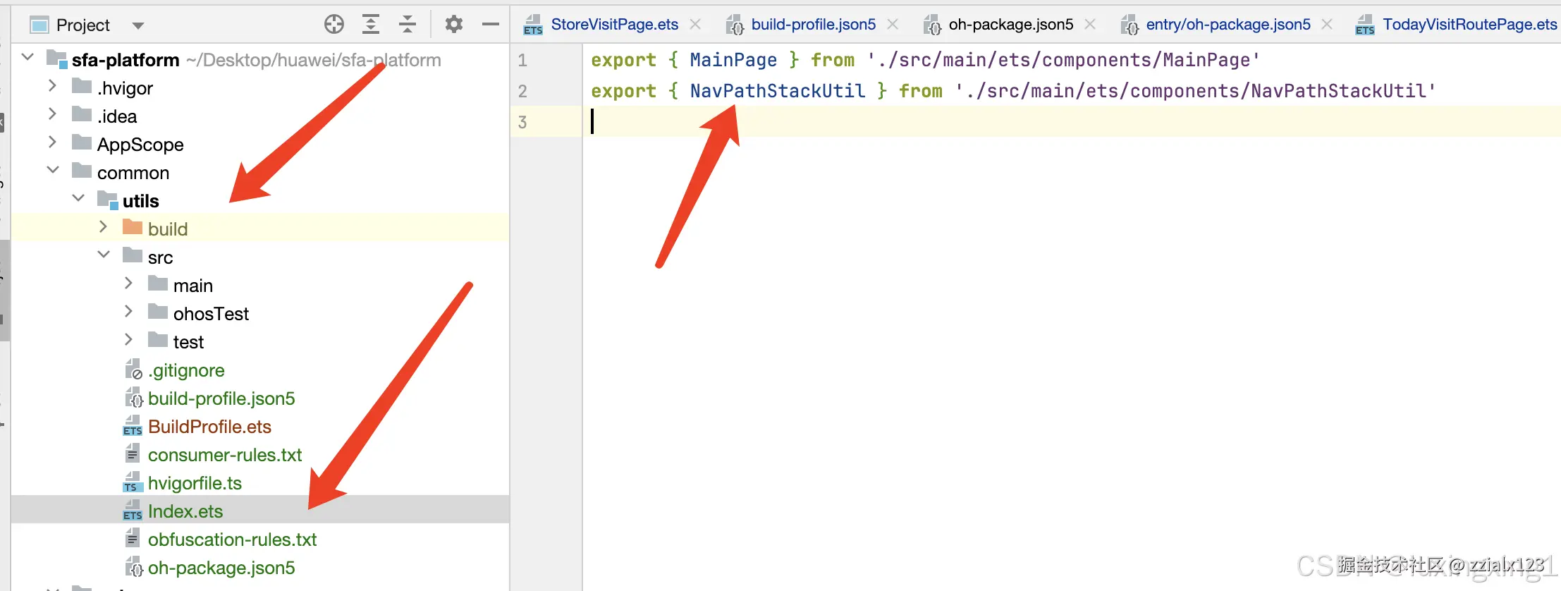The height and width of the screenshot is (591, 1561).
Task: Select the .idea folder row
Action: (259, 116)
